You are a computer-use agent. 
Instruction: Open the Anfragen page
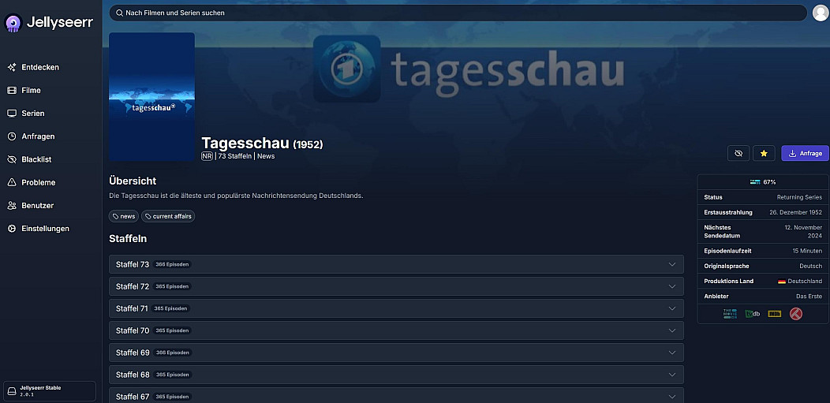pyautogui.click(x=38, y=136)
